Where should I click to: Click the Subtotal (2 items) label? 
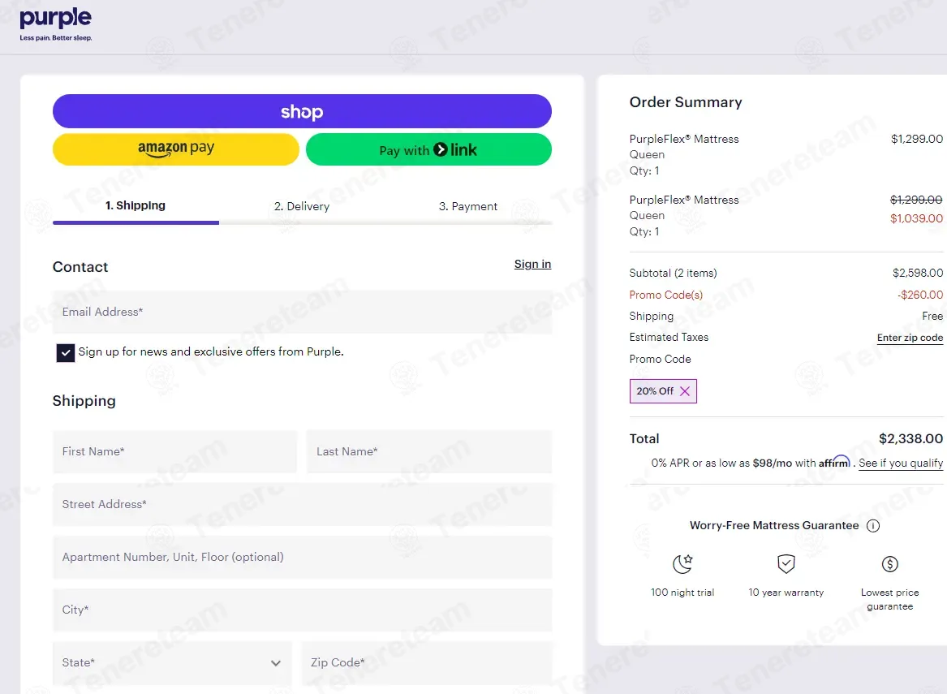(673, 273)
